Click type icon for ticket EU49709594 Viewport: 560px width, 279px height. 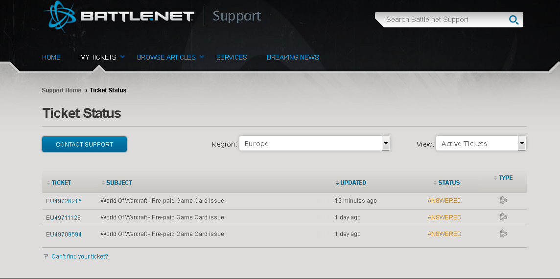click(x=503, y=234)
